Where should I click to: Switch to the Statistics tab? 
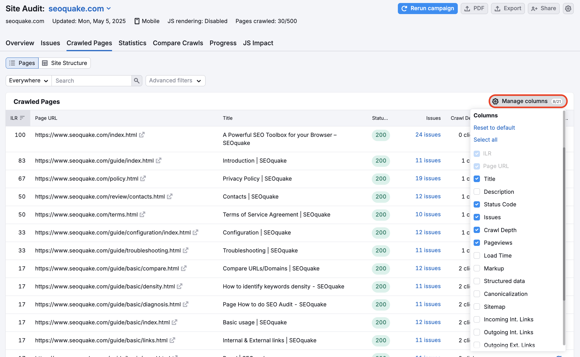[132, 43]
